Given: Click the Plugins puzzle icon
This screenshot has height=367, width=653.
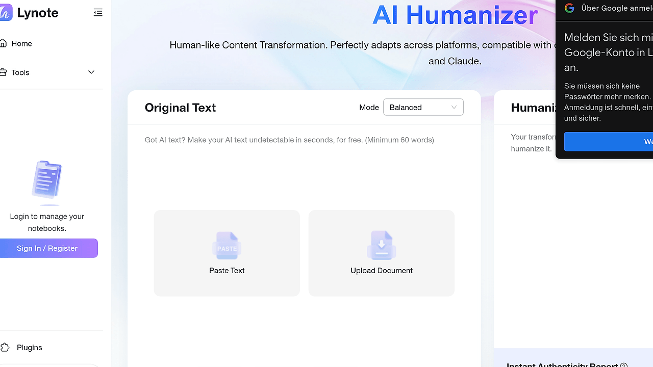Looking at the screenshot, I should coord(5,348).
